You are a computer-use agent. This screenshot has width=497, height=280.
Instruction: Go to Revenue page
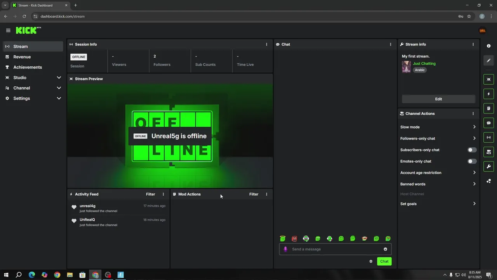pos(33,57)
